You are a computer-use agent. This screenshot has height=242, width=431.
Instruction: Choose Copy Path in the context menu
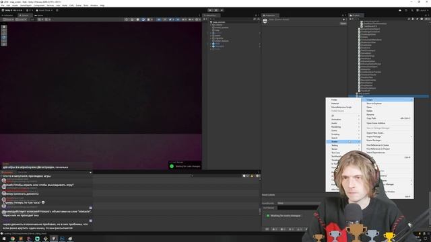coord(387,118)
